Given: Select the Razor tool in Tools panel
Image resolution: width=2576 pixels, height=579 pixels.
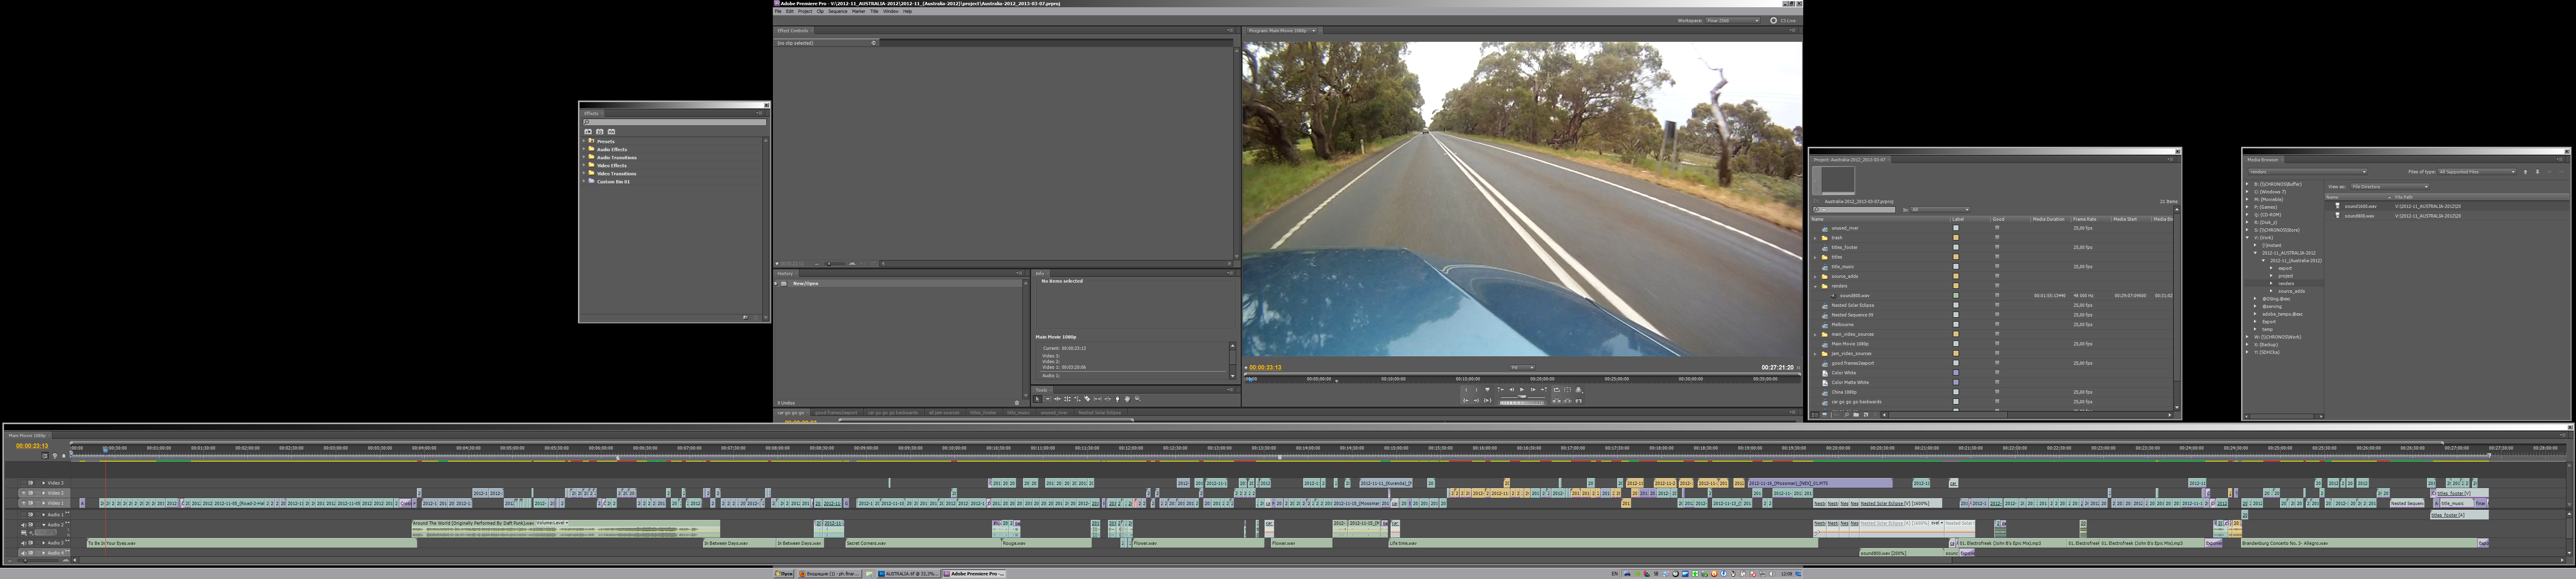Looking at the screenshot, I should pos(1087,399).
